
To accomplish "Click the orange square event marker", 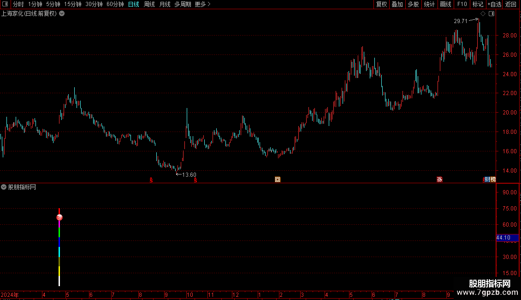I will pyautogui.click(x=278, y=180).
